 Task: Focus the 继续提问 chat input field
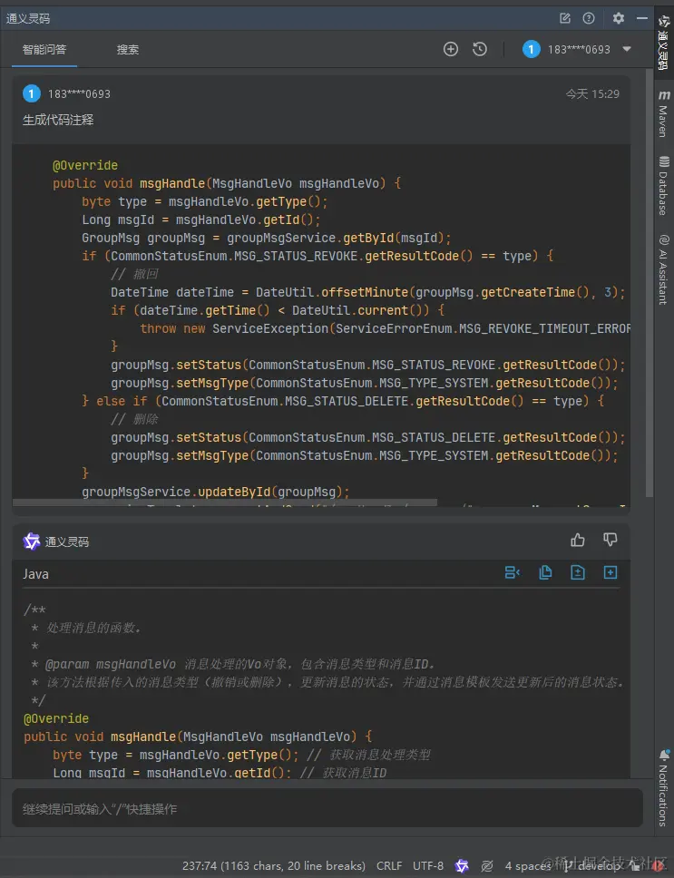327,808
